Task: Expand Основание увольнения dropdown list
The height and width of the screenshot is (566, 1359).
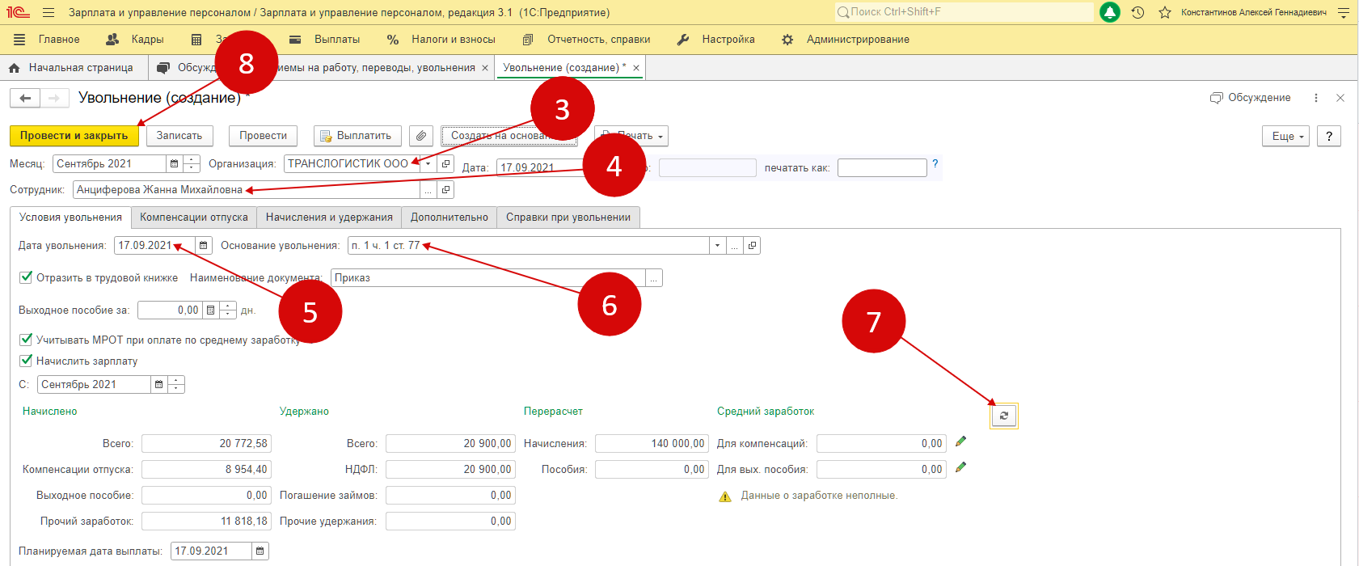Action: pyautogui.click(x=717, y=246)
